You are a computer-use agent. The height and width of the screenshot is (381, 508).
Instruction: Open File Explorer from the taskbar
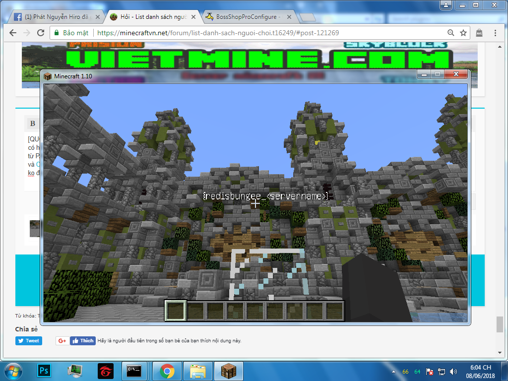point(197,371)
